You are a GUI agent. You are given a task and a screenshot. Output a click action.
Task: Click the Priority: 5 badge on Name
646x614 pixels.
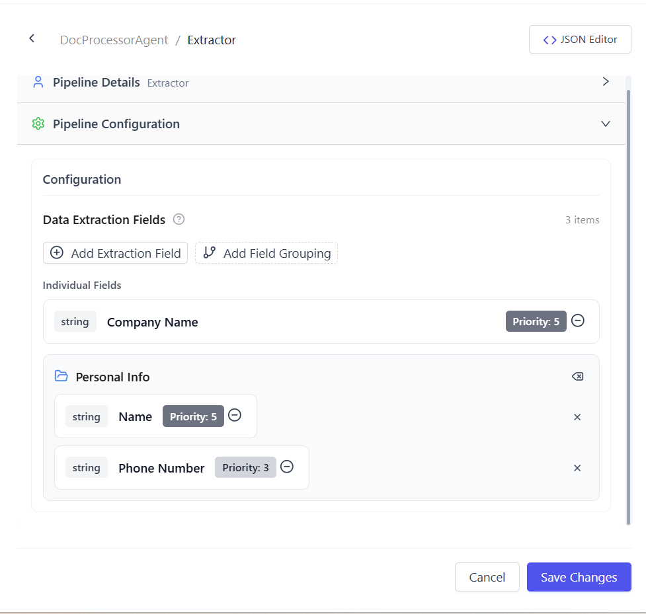click(193, 416)
